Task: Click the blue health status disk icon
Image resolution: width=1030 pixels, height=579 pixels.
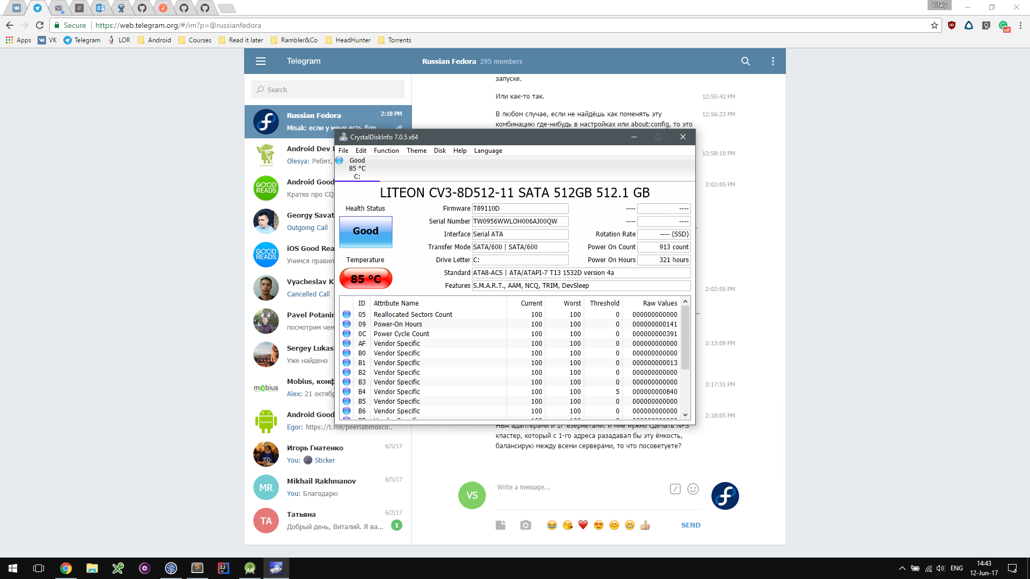Action: tap(339, 160)
